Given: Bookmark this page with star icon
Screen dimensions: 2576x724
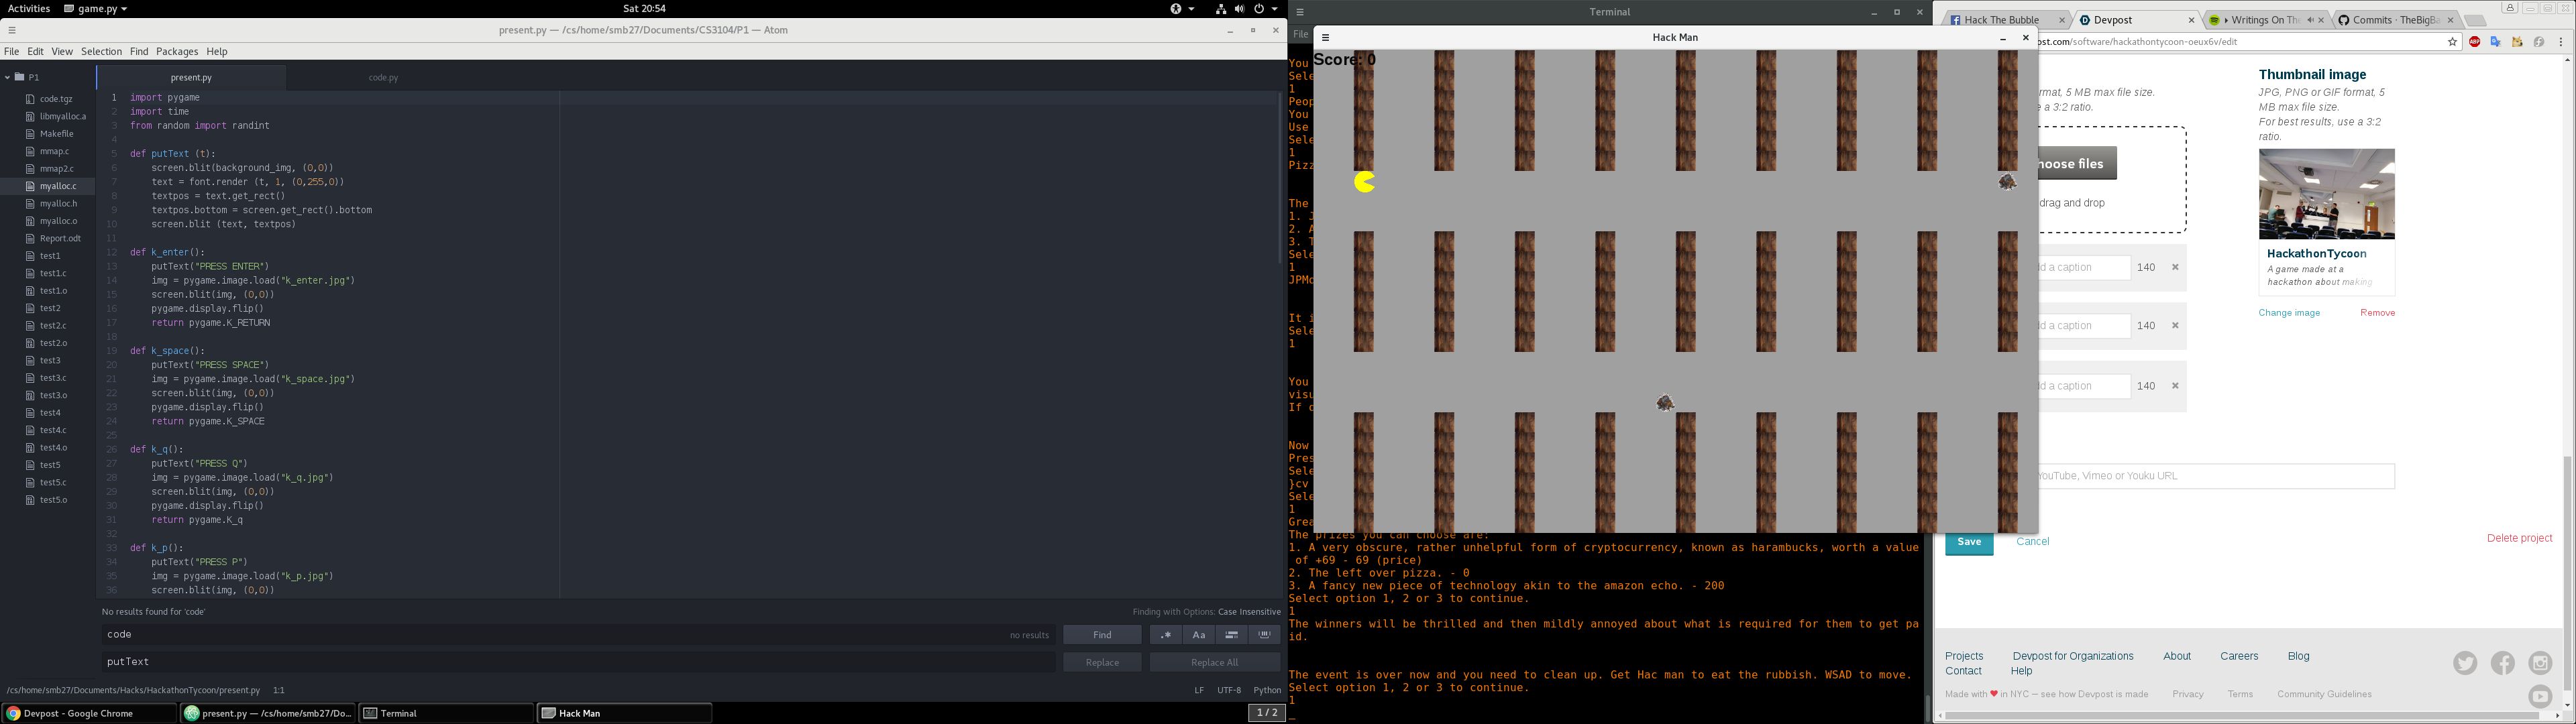Looking at the screenshot, I should [x=2452, y=42].
